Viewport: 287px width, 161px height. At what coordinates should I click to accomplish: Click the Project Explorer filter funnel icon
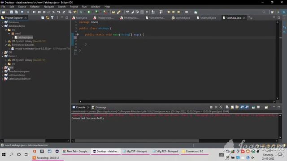(52, 18)
